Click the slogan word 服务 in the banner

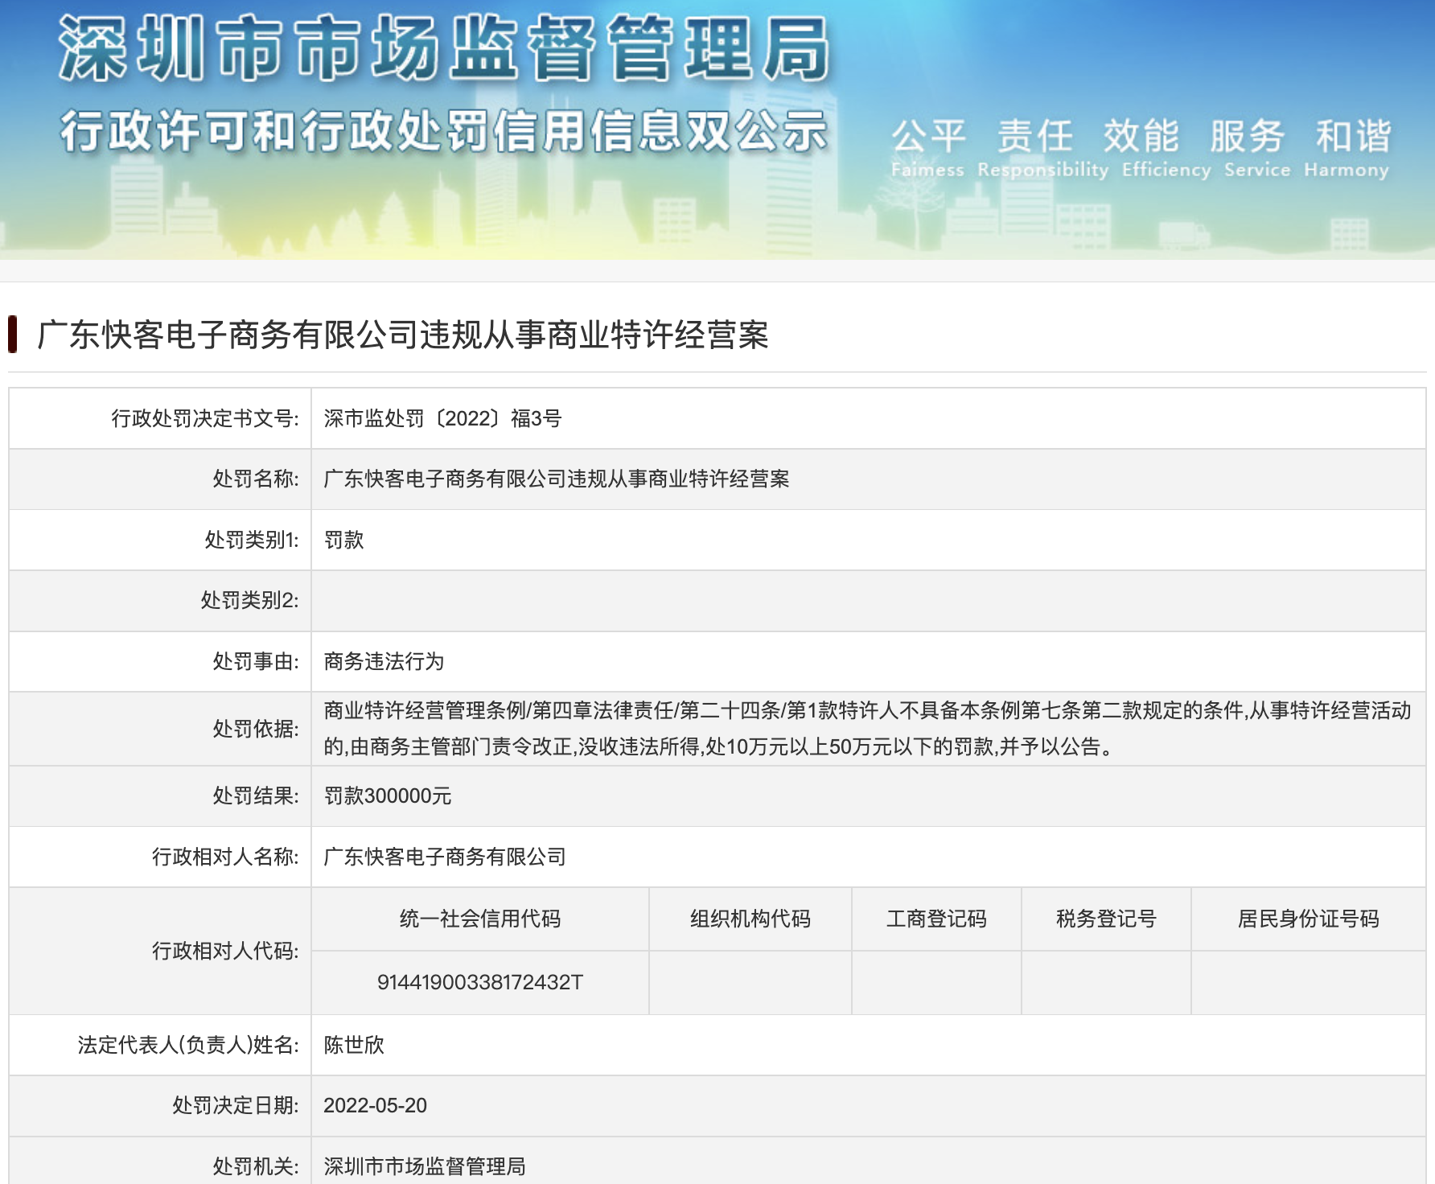[1247, 135]
